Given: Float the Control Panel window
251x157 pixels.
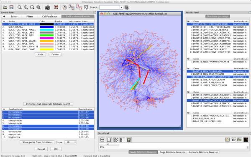Looking at the screenshot, I should (95, 12).
